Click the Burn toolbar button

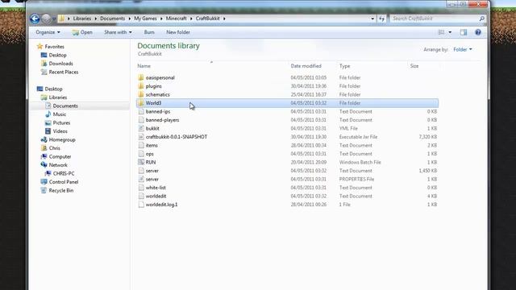(x=149, y=32)
